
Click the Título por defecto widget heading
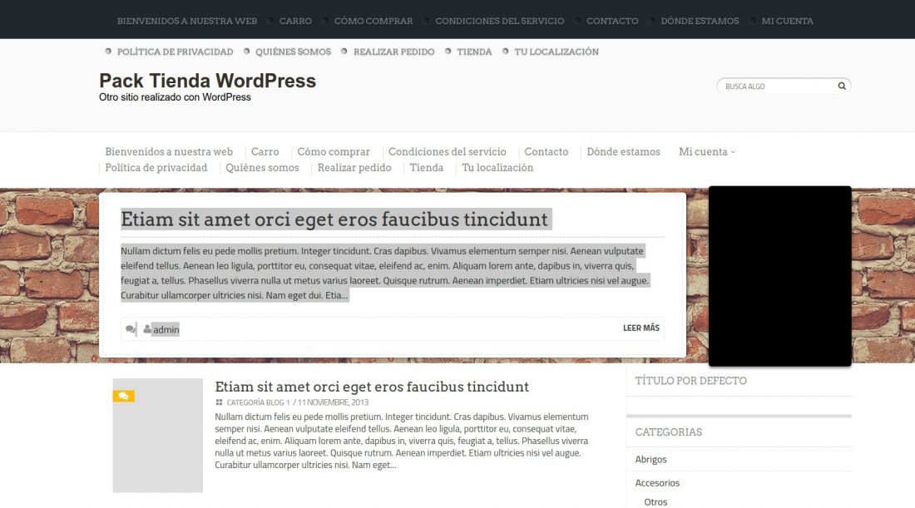(x=691, y=381)
